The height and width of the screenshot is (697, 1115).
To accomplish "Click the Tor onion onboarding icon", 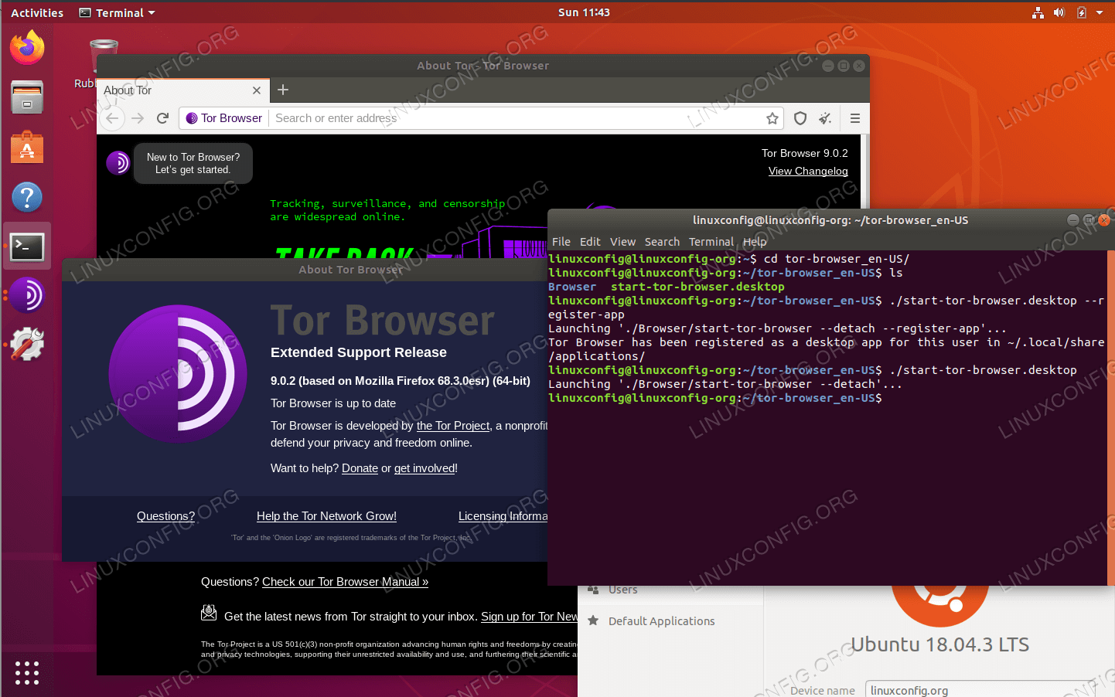I will tap(118, 162).
